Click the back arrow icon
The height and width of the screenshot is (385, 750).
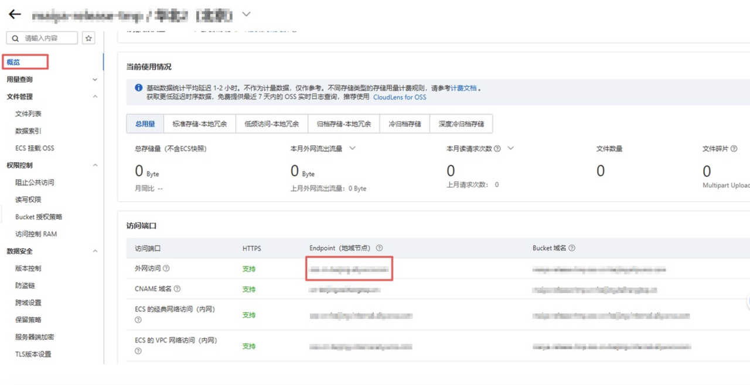coord(15,14)
